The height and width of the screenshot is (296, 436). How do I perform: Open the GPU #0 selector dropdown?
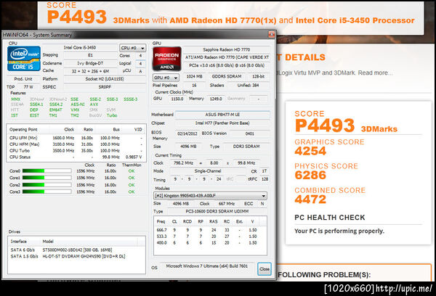click(166, 78)
